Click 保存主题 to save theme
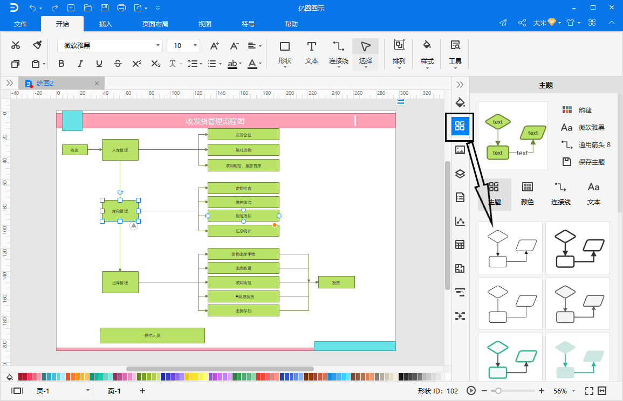This screenshot has height=401, width=623. pyautogui.click(x=584, y=162)
